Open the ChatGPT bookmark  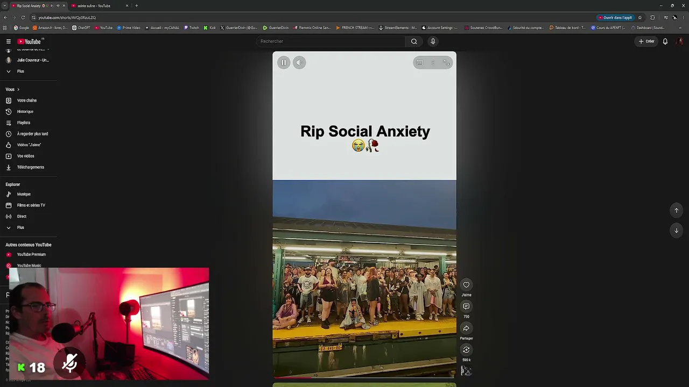pyautogui.click(x=81, y=28)
